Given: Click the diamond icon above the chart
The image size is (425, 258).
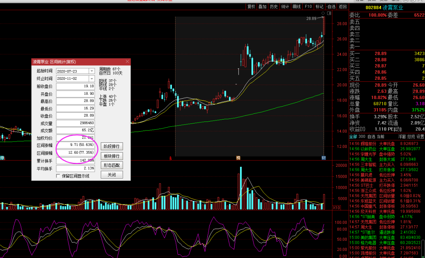Looking at the screenshot, I should coord(323,13).
